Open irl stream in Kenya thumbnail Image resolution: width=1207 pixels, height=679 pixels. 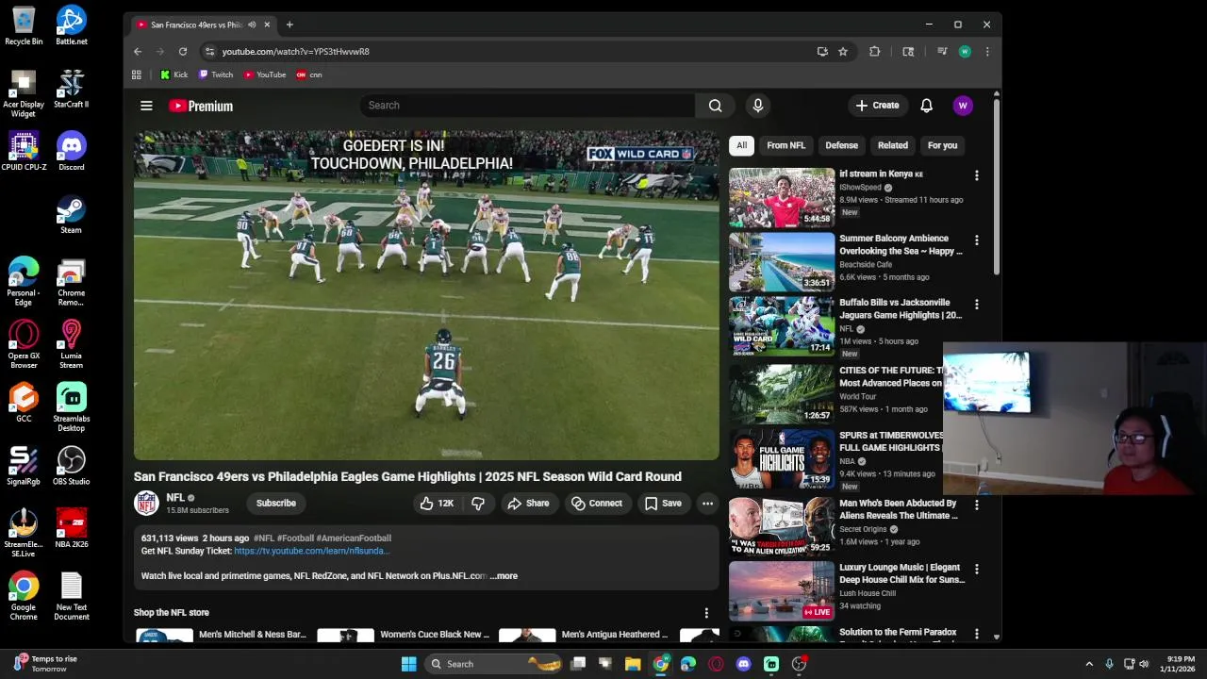(782, 198)
